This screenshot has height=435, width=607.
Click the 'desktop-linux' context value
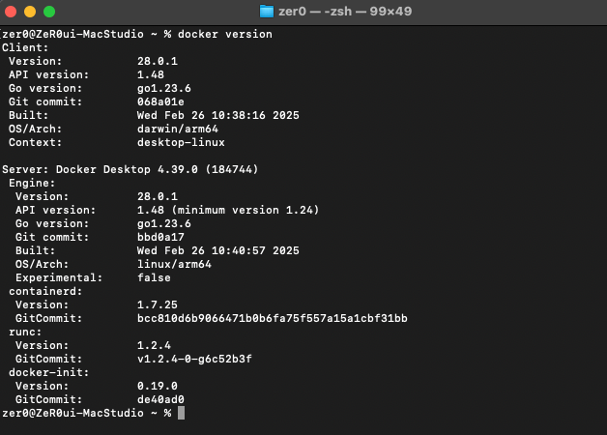(x=181, y=142)
